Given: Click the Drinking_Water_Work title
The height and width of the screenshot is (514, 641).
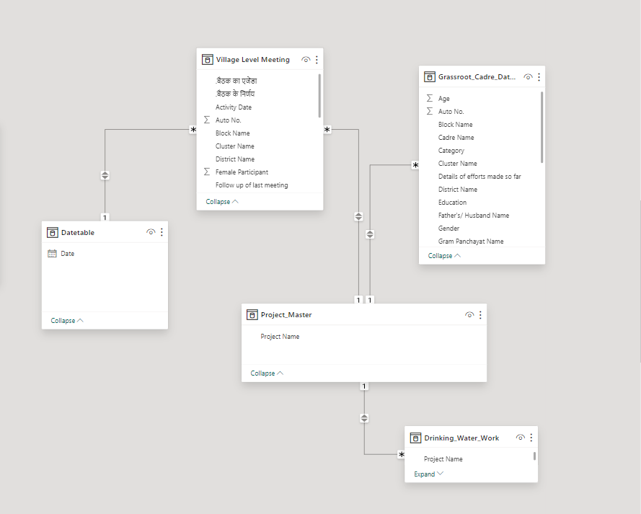Looking at the screenshot, I should pos(461,438).
